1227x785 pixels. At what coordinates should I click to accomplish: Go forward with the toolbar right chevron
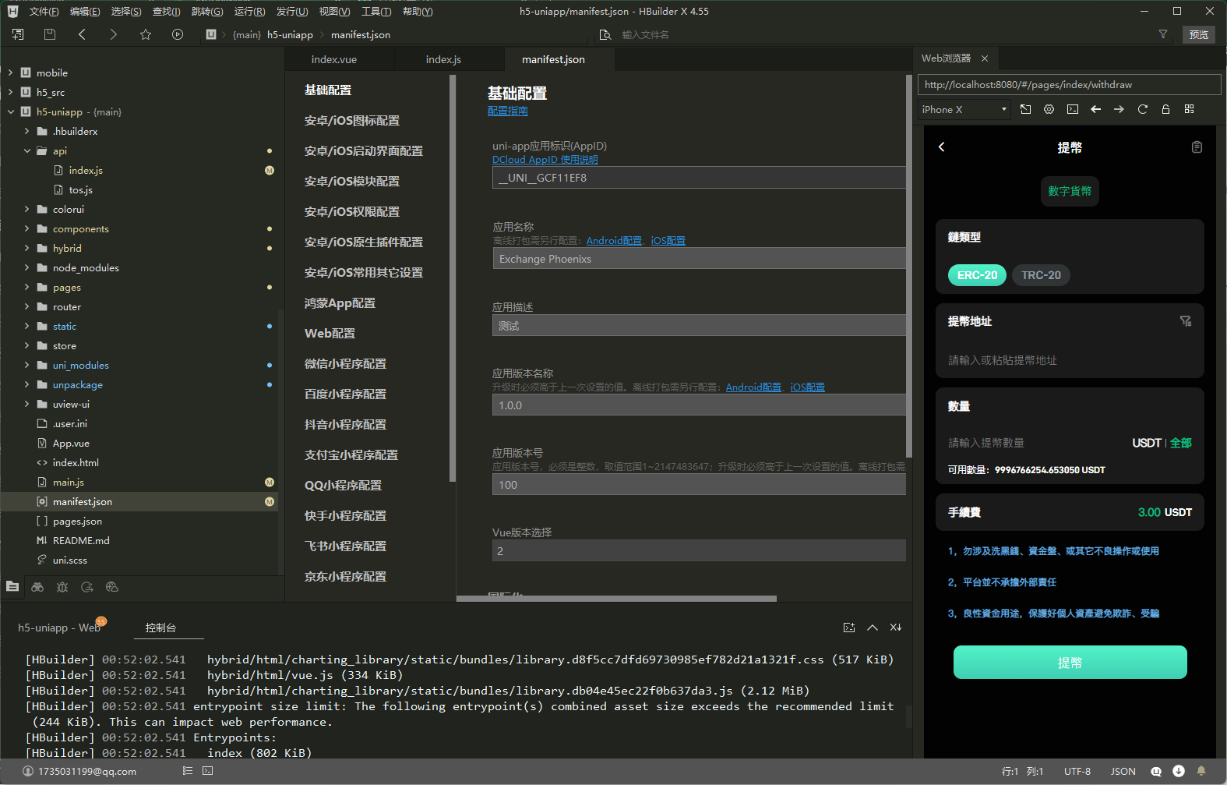pos(114,34)
